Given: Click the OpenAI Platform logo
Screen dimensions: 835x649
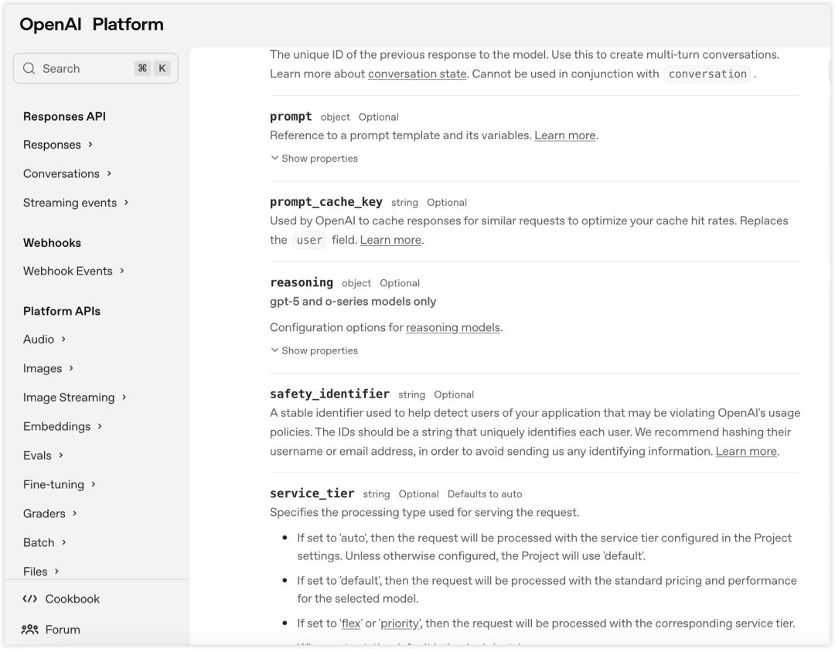Looking at the screenshot, I should (x=91, y=24).
